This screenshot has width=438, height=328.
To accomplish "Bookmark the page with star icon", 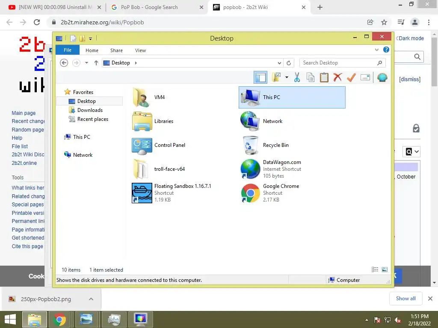I will coord(384,22).
